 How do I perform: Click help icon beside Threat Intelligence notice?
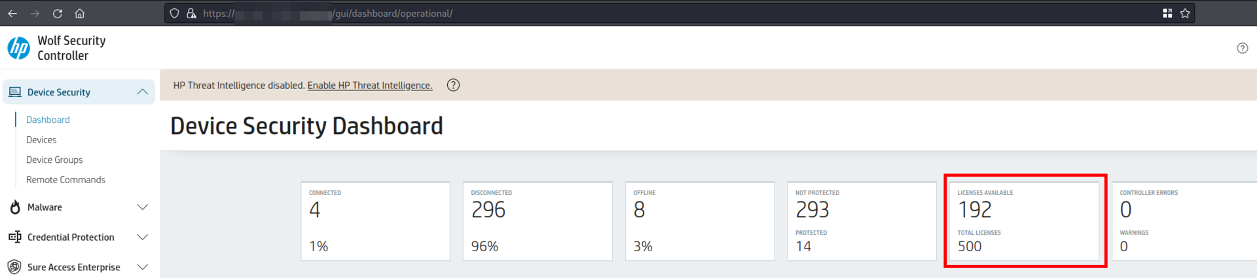453,85
